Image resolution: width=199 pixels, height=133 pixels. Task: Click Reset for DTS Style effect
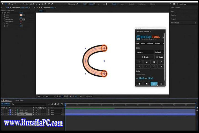(x=21, y=13)
